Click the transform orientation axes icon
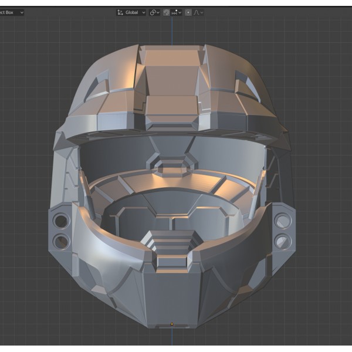The height and width of the screenshot is (352, 352). (120, 12)
